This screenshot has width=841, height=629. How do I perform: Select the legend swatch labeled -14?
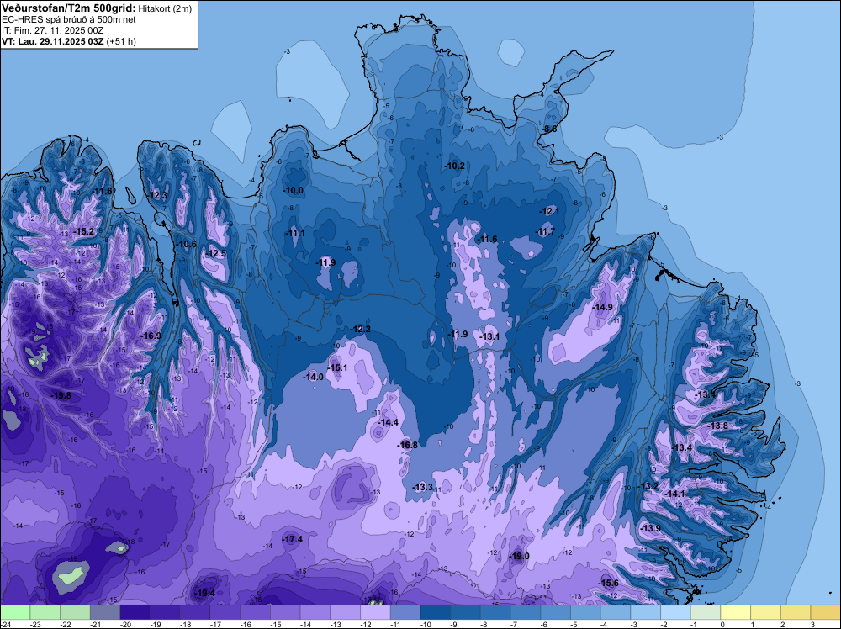click(315, 612)
